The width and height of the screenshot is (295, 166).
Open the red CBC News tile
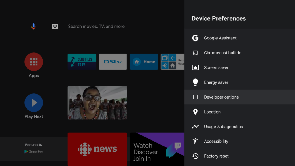point(97,149)
